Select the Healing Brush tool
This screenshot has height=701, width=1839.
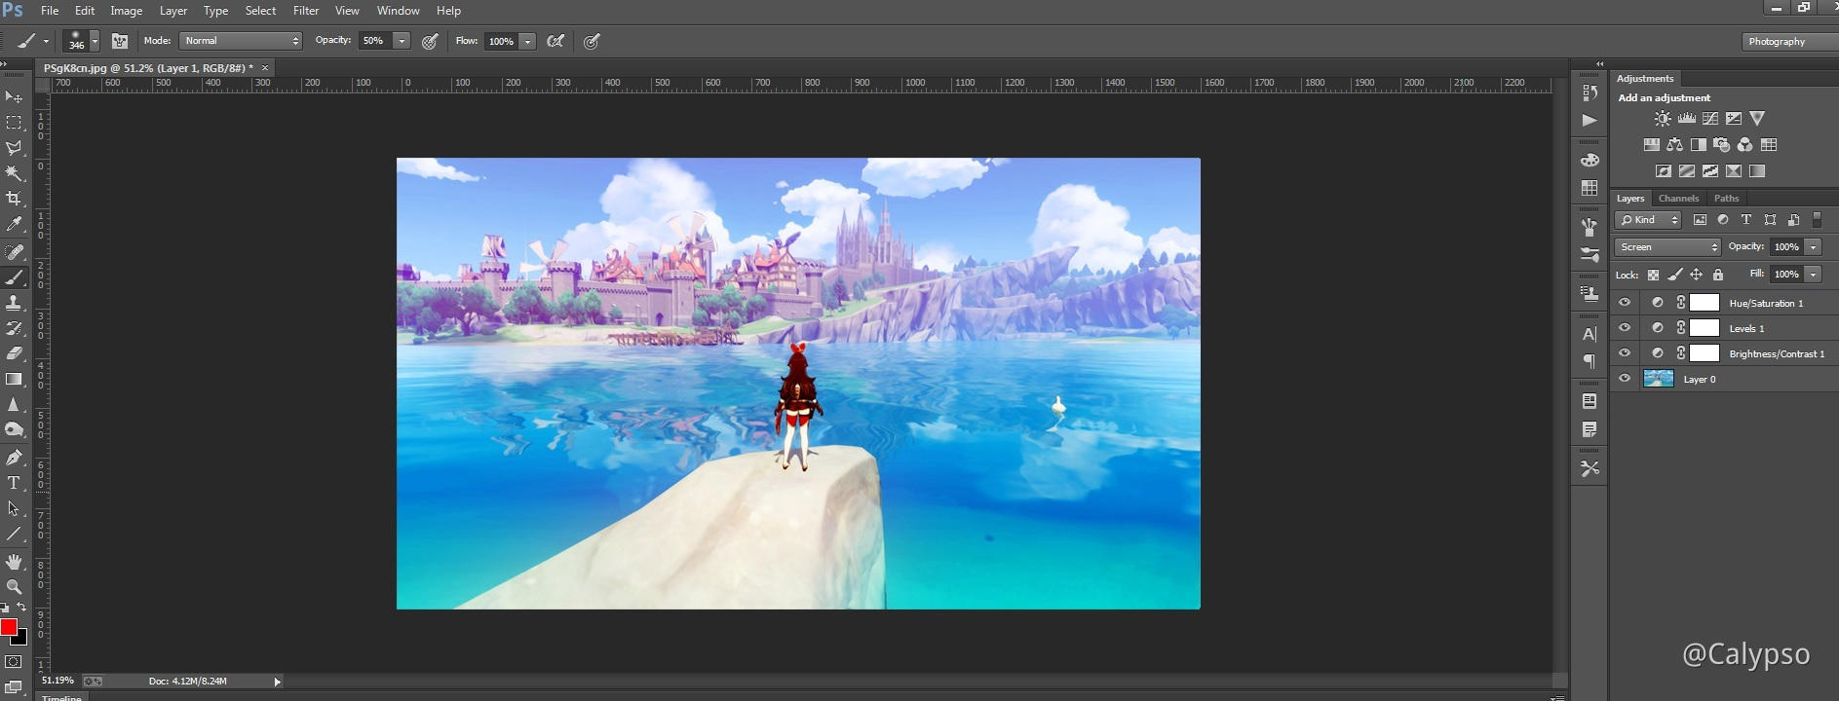14,252
